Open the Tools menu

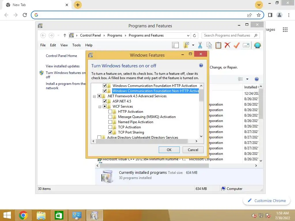pos(76,45)
